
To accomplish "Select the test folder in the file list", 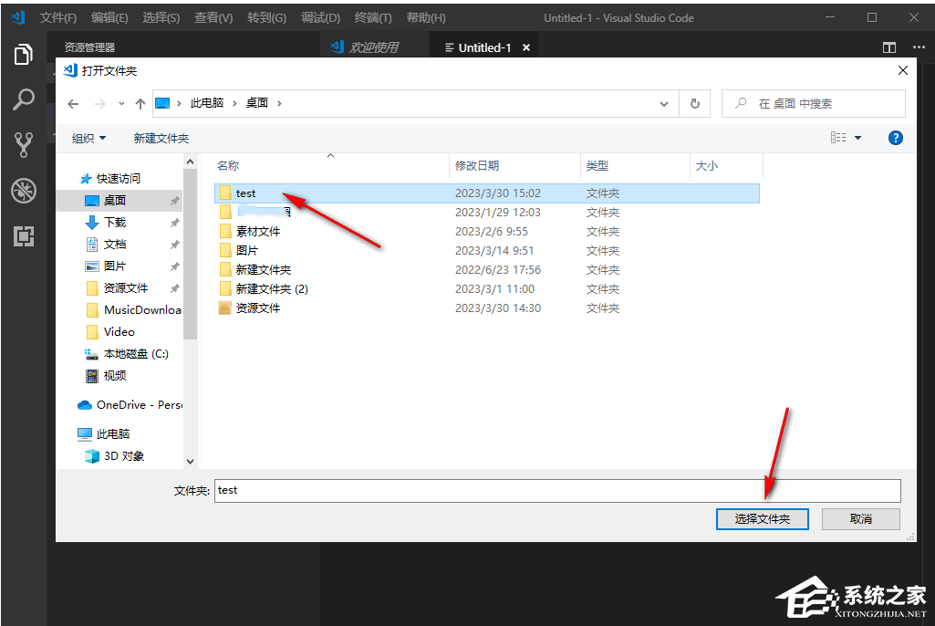I will tap(246, 193).
